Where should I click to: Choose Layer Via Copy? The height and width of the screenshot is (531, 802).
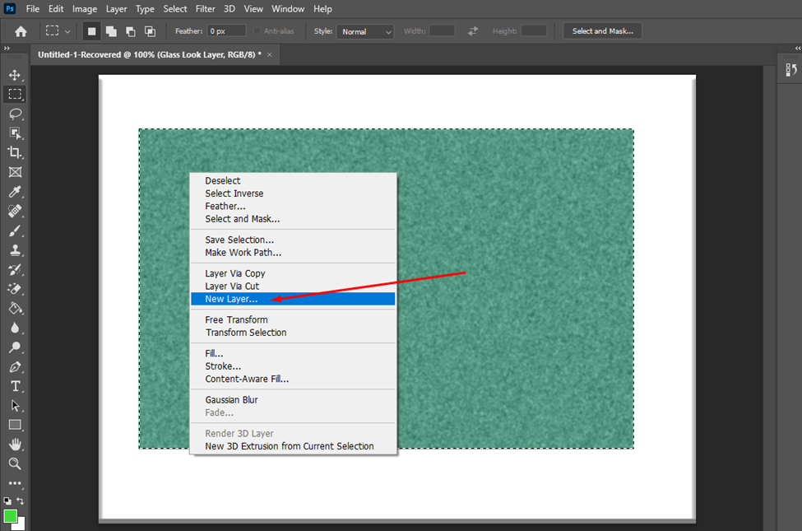click(293, 273)
